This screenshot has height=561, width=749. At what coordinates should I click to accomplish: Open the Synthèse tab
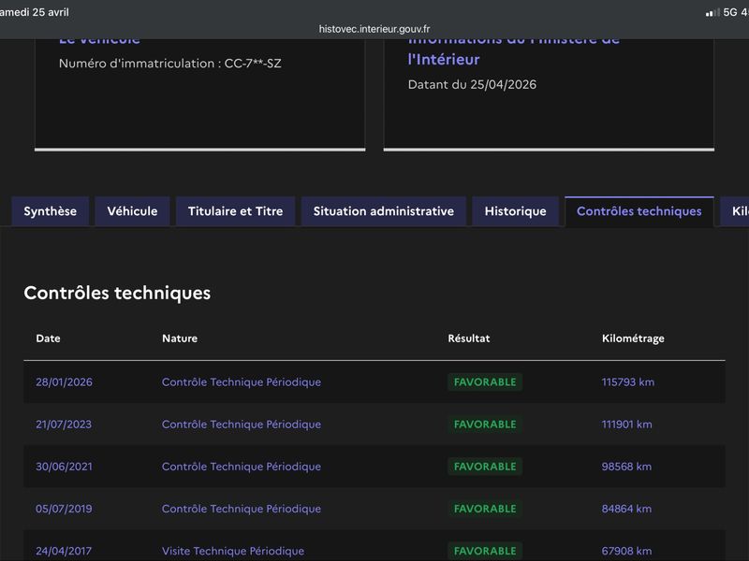point(51,211)
